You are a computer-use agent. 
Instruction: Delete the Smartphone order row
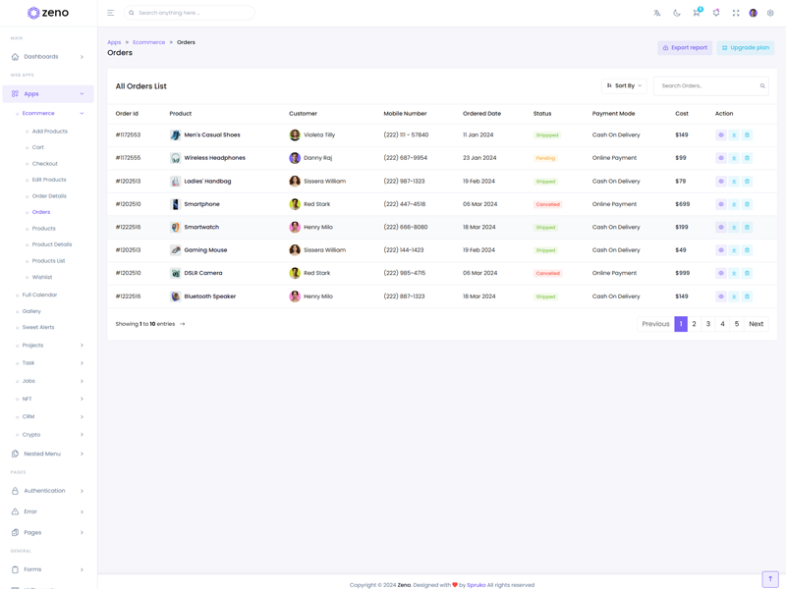pyautogui.click(x=747, y=204)
